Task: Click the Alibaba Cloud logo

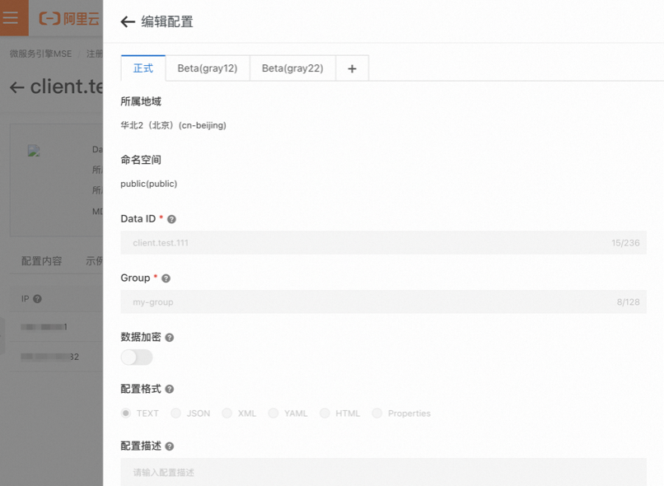Action: [x=69, y=19]
